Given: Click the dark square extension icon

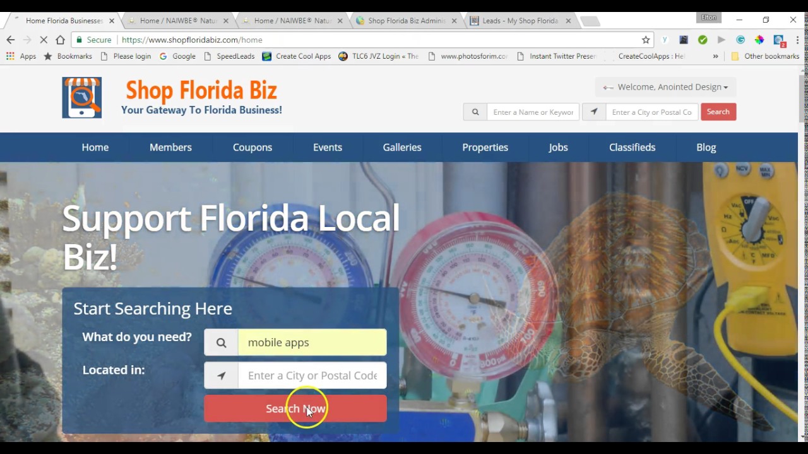Looking at the screenshot, I should [x=684, y=40].
